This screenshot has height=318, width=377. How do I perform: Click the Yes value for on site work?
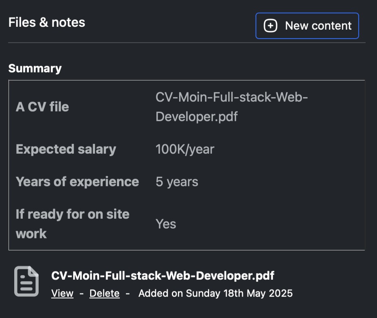coord(166,224)
